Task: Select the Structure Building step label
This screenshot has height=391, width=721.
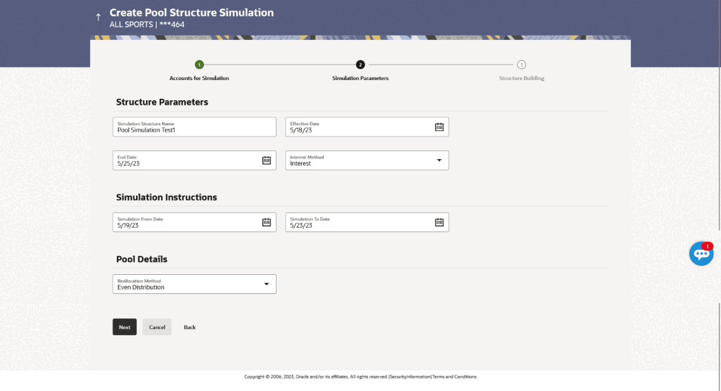Action: (x=521, y=78)
